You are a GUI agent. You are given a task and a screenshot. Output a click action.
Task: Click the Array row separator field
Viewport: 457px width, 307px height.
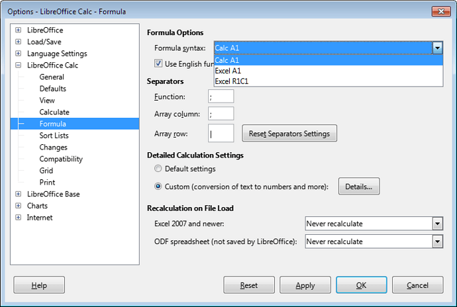[x=221, y=133]
